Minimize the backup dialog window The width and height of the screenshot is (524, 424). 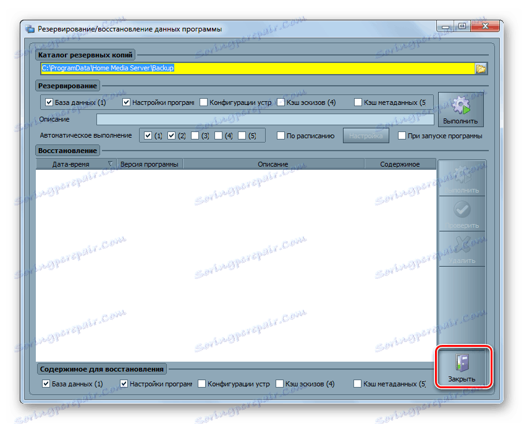pos(446,27)
